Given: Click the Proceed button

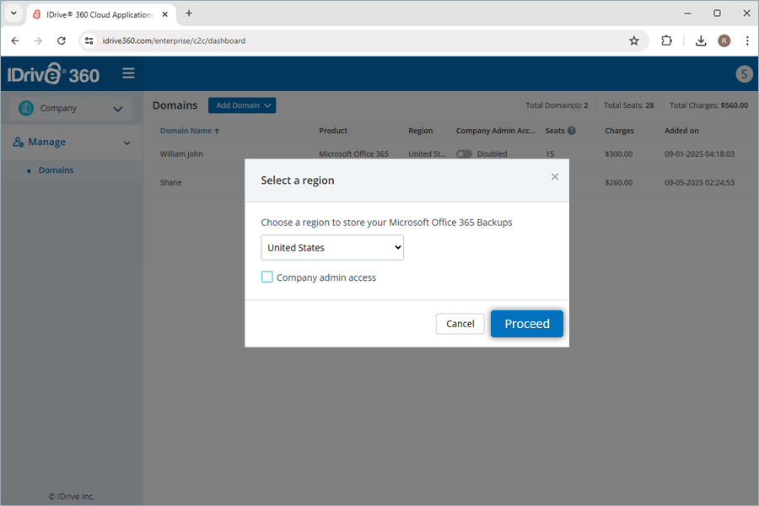Looking at the screenshot, I should pyautogui.click(x=526, y=323).
